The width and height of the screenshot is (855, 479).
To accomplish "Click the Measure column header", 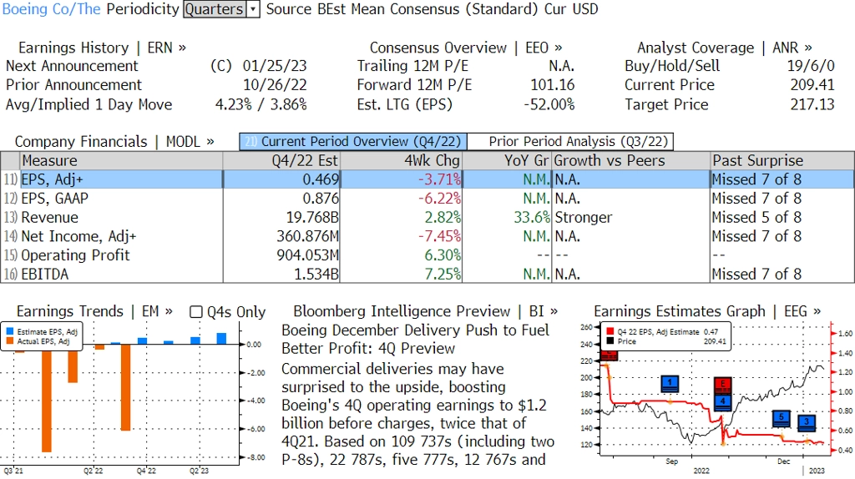I will tap(121, 161).
